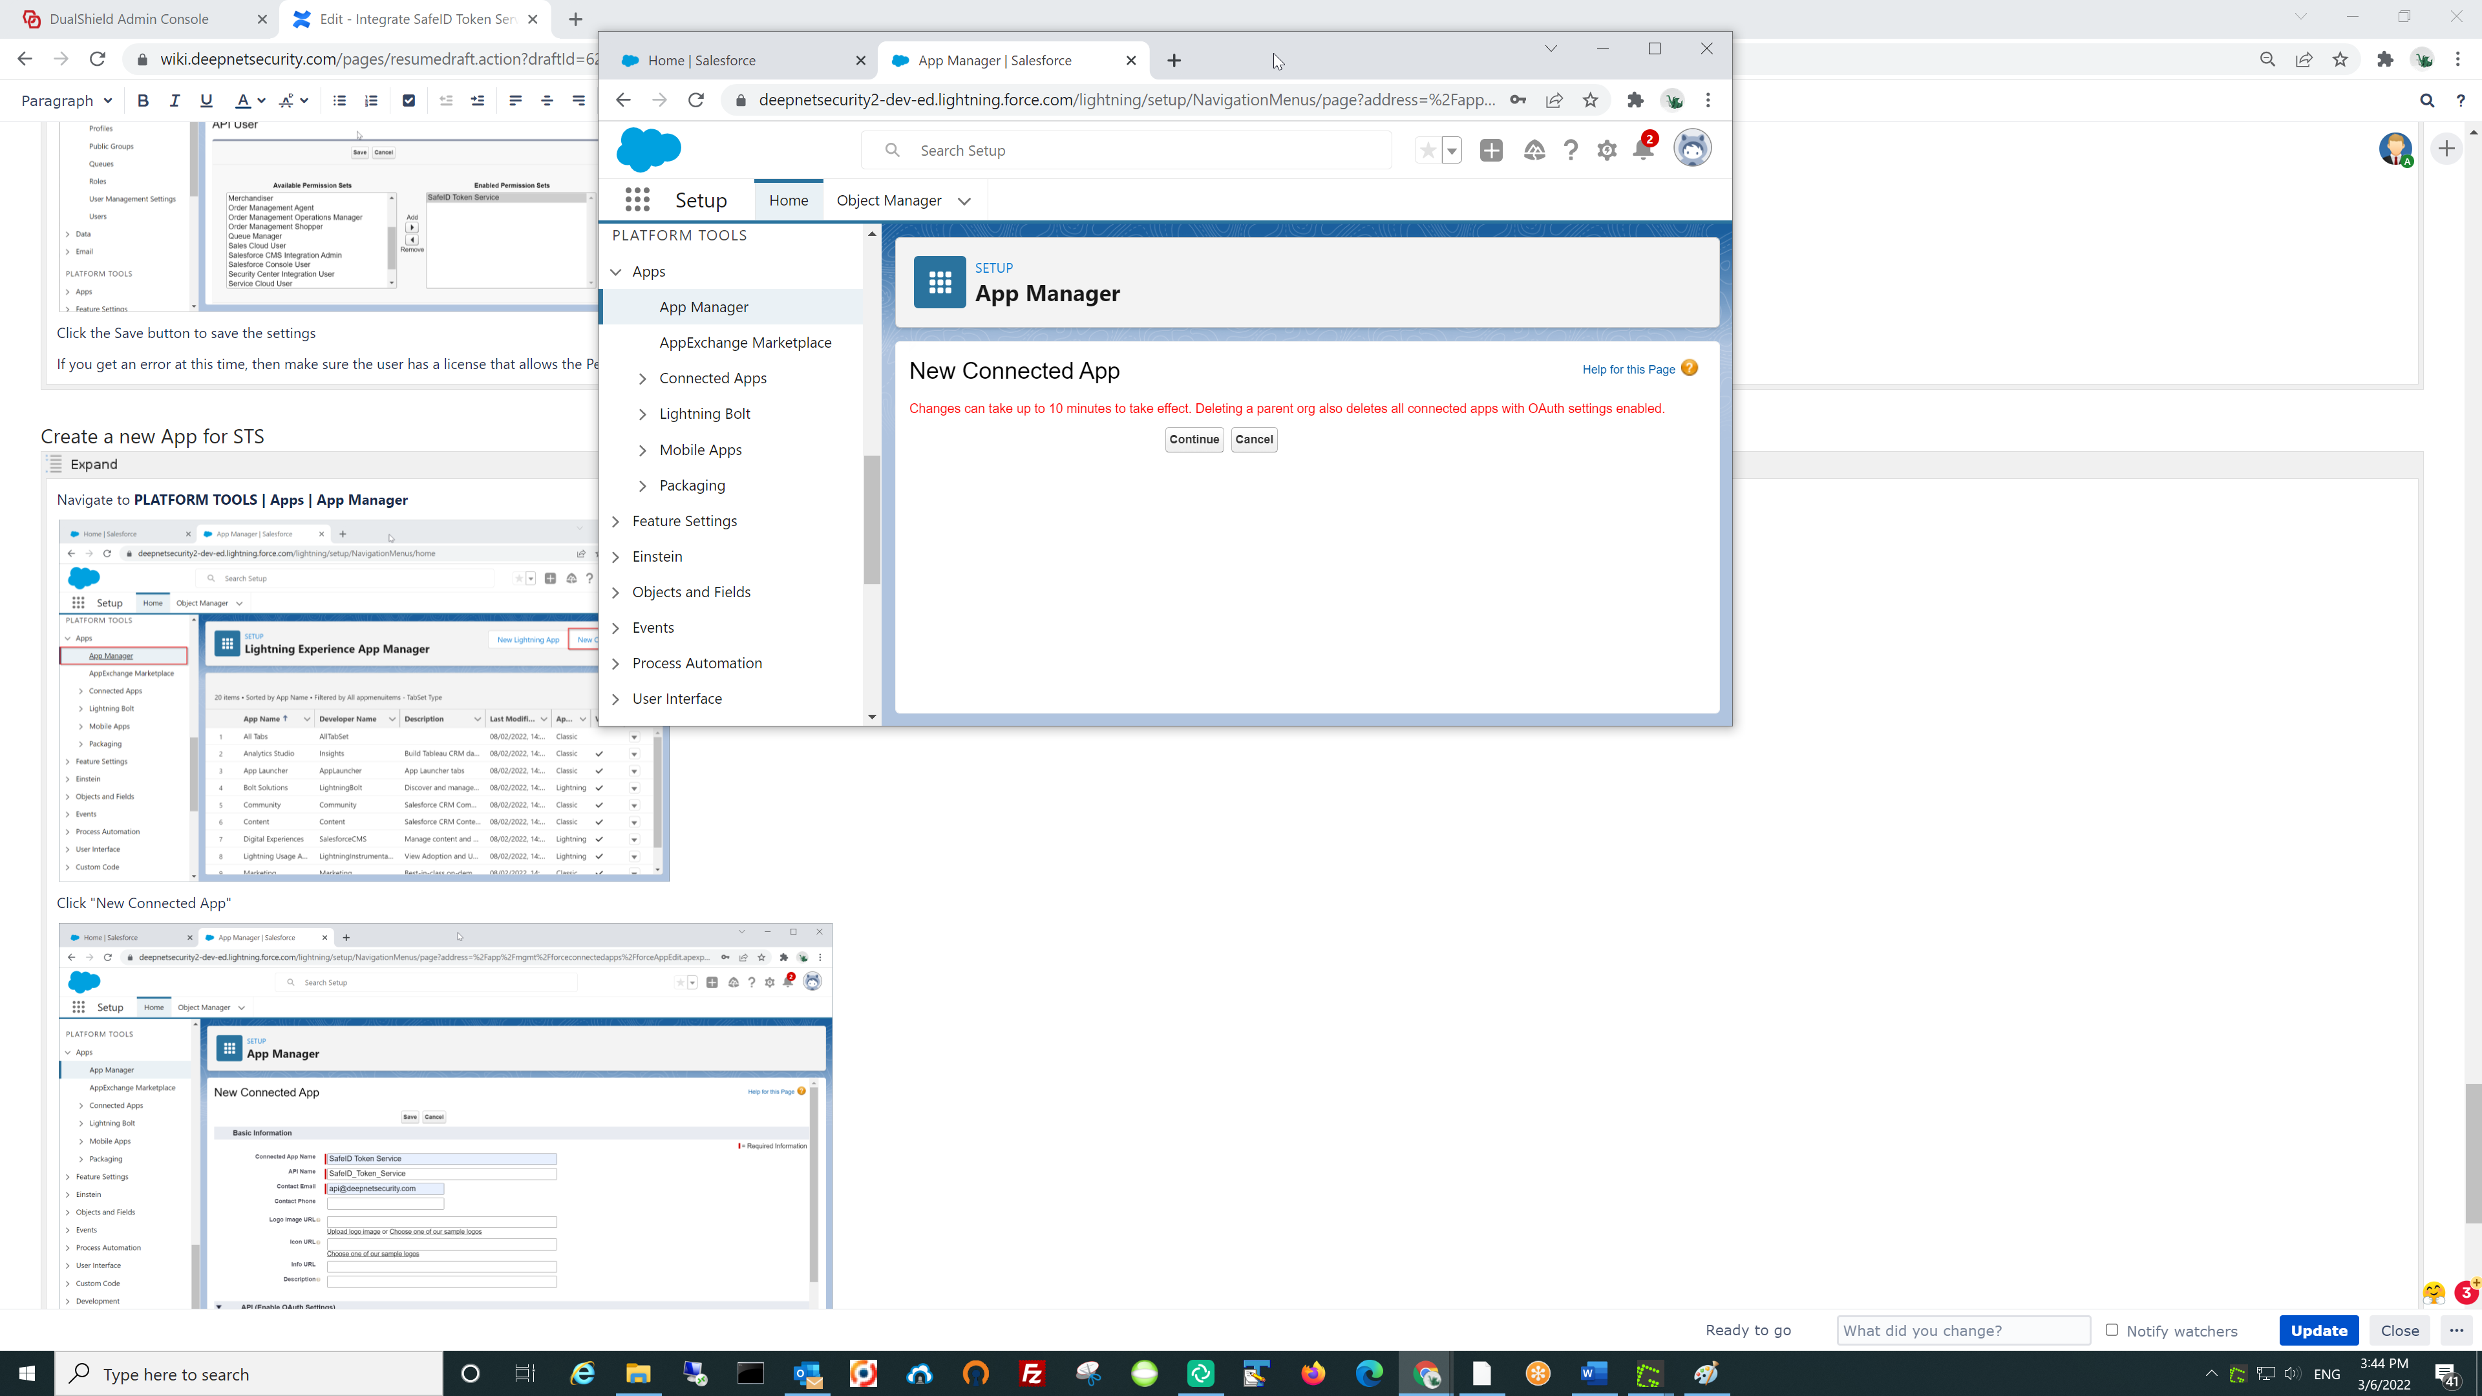This screenshot has width=2482, height=1396.
Task: Toggle bold formatting in Confluence editor
Action: coord(143,100)
